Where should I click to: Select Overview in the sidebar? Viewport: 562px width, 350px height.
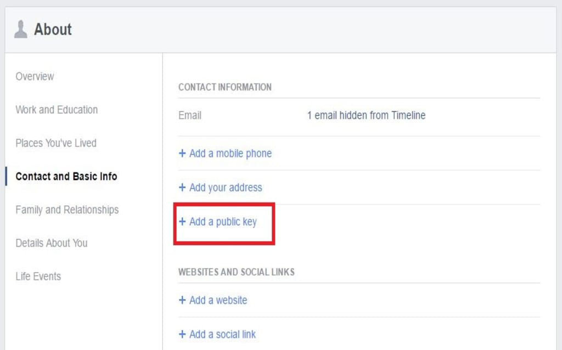(x=35, y=76)
